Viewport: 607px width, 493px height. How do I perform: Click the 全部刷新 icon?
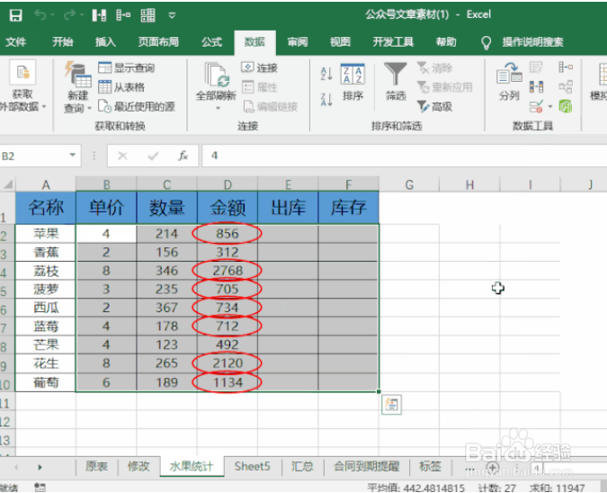click(216, 75)
